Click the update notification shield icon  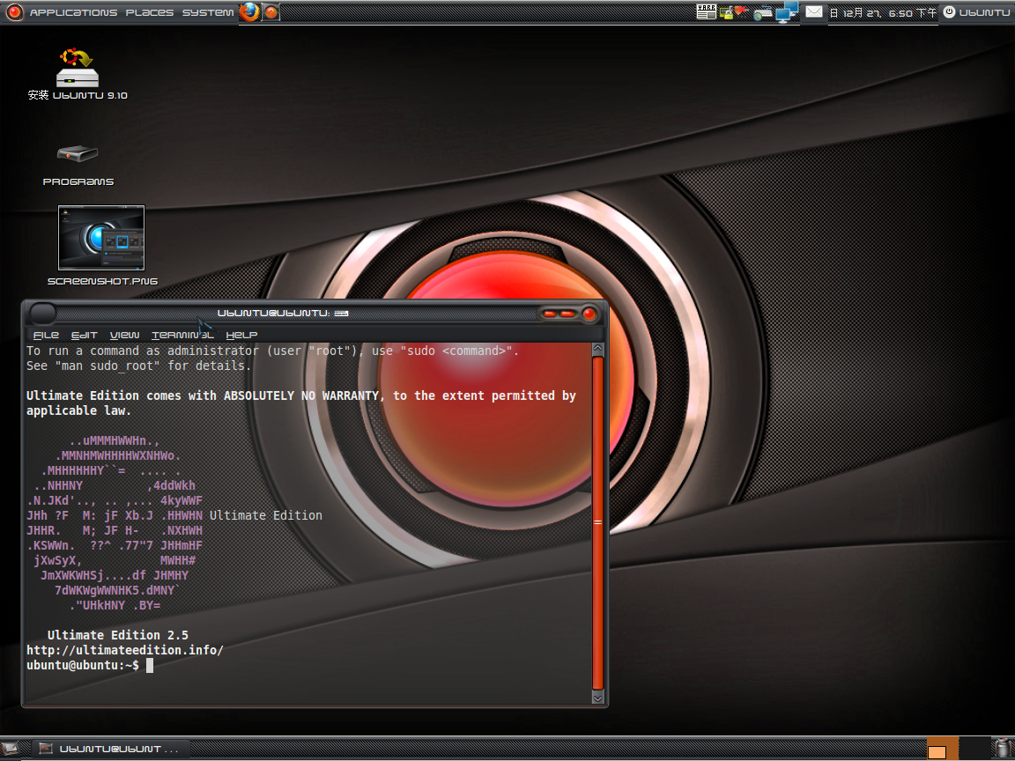[740, 11]
